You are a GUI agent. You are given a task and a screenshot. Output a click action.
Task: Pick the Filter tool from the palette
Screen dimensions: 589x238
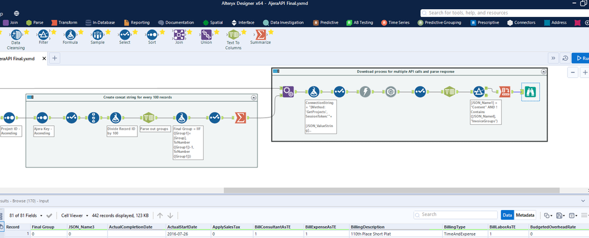tap(43, 35)
